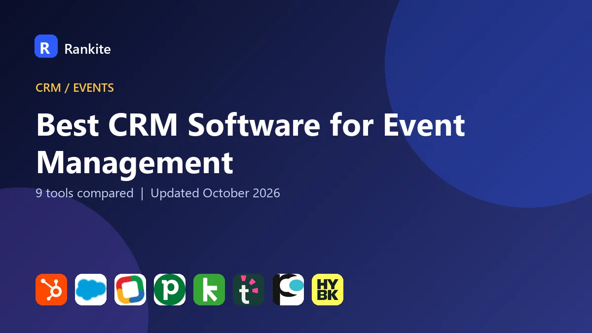Select the Salesforce blue cloud icon

[x=91, y=290]
